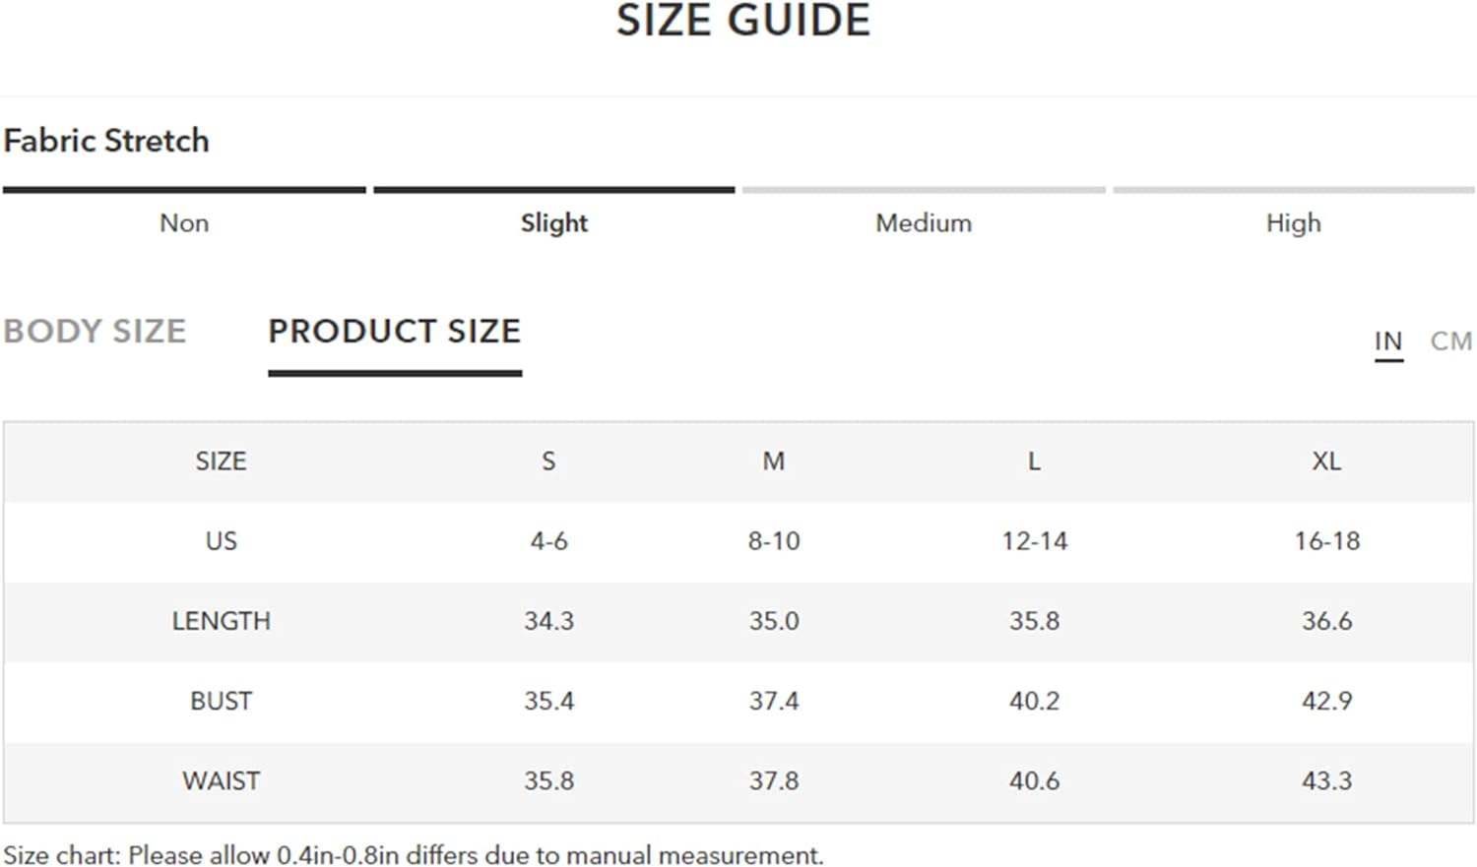Image resolution: width=1477 pixels, height=867 pixels.
Task: Click the Slight stretch label
Action: (x=554, y=223)
